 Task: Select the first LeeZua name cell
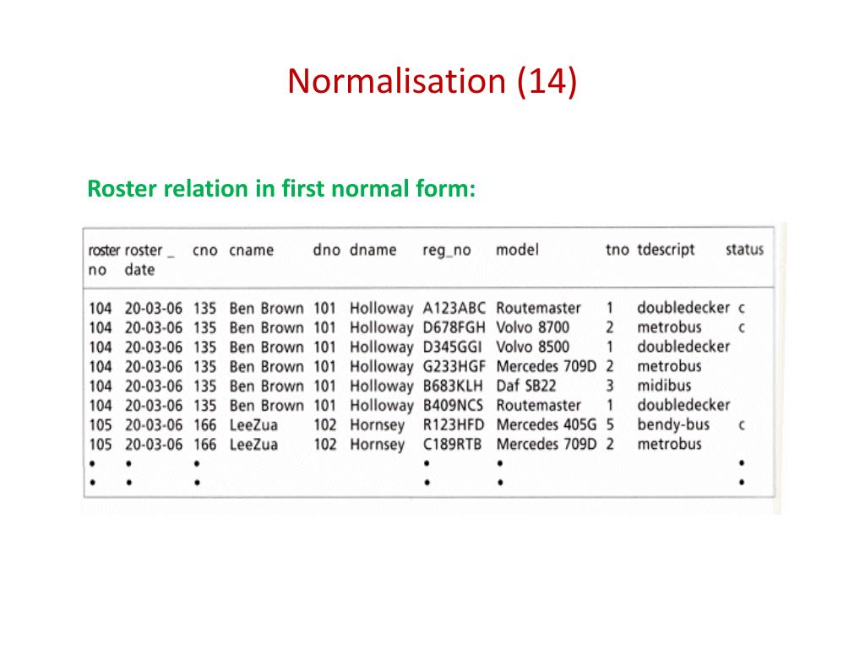(253, 425)
